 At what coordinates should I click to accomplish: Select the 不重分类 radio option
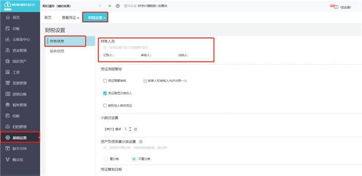134,159
